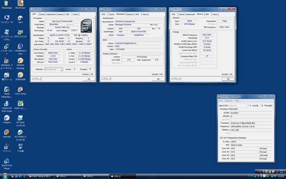
Task: Click the volume tray icon
Action: point(275,176)
